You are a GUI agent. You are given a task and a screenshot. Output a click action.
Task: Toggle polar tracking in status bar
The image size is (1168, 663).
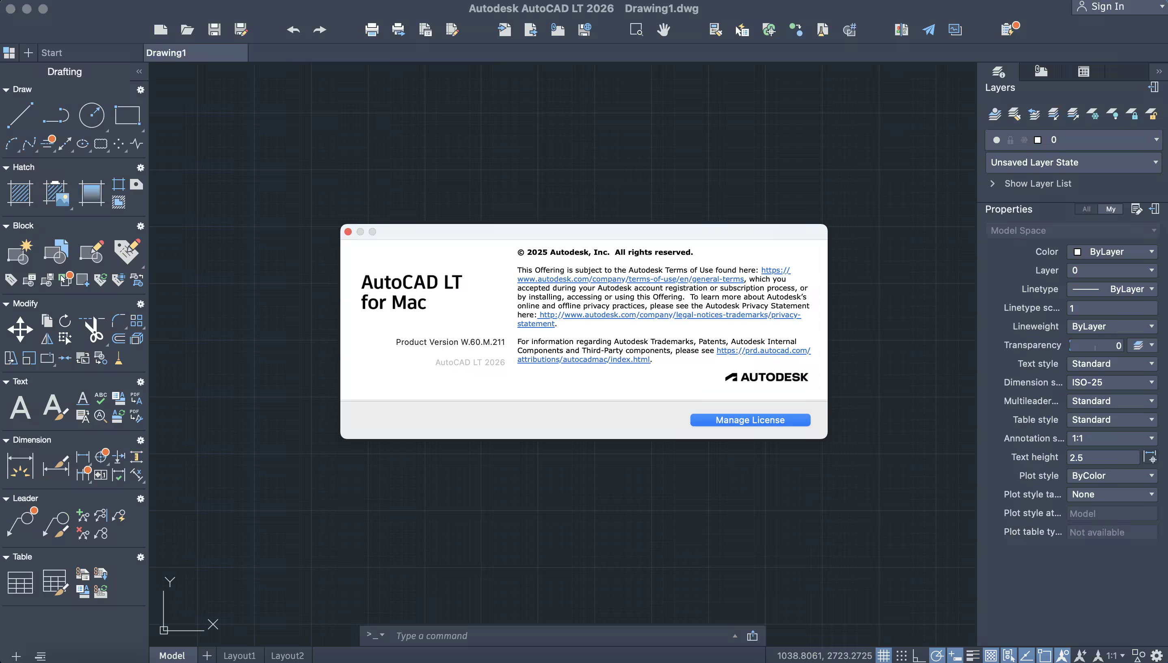click(x=937, y=656)
